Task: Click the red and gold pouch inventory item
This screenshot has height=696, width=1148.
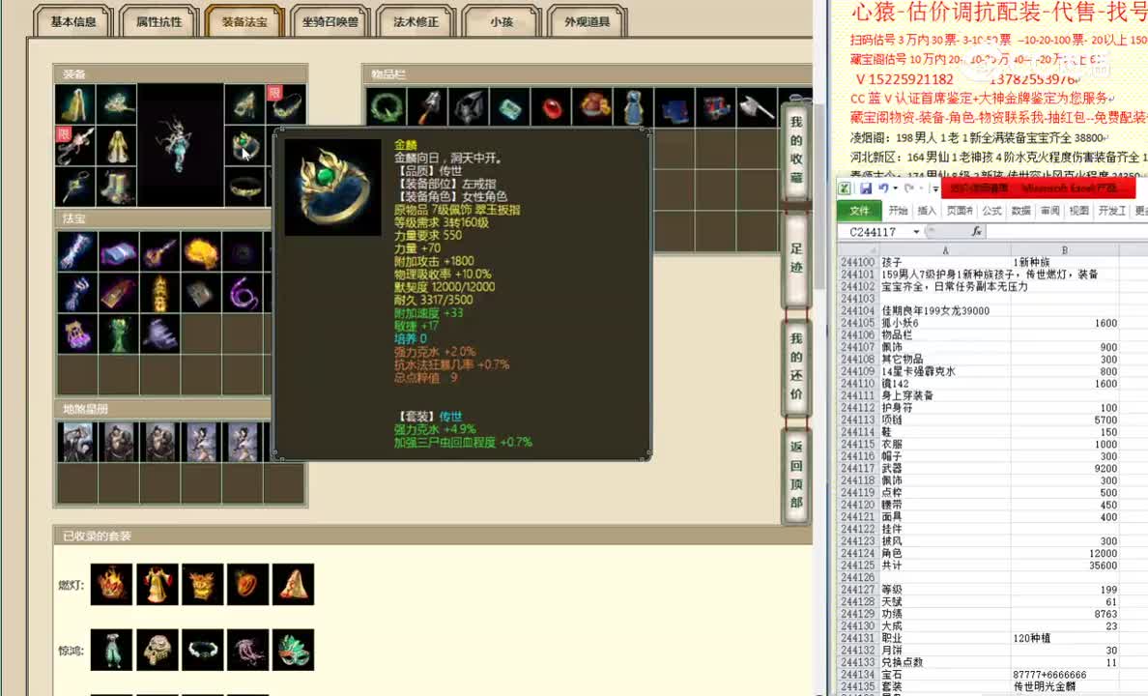Action: coord(593,108)
